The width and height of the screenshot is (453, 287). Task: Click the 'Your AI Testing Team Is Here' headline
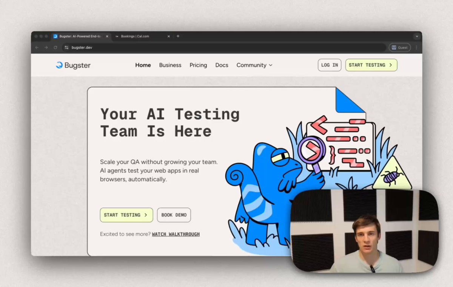pos(170,123)
